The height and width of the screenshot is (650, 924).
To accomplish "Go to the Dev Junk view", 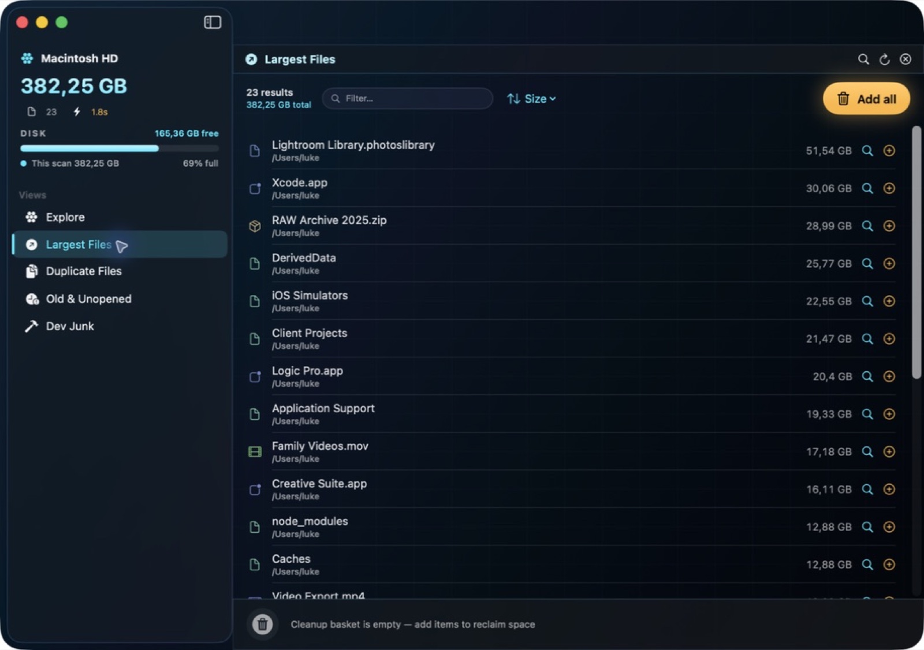I will (120, 326).
